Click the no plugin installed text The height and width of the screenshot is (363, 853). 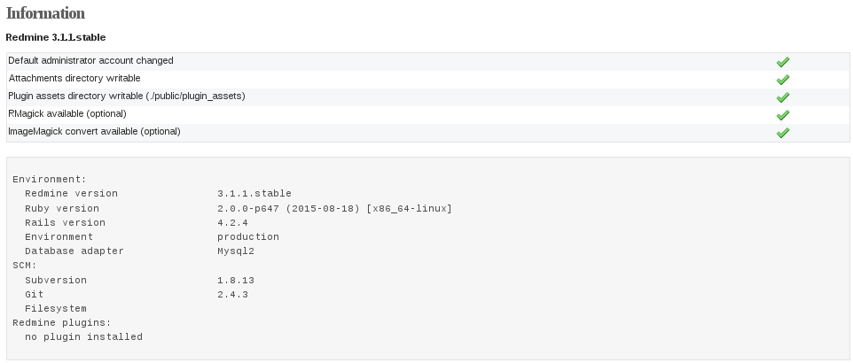click(83, 337)
